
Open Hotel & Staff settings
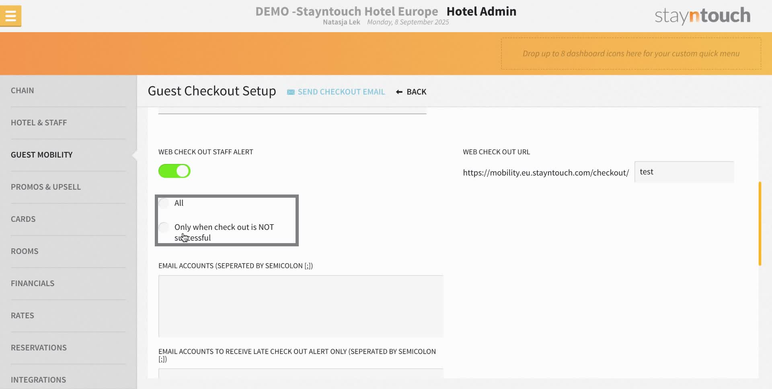coord(39,123)
